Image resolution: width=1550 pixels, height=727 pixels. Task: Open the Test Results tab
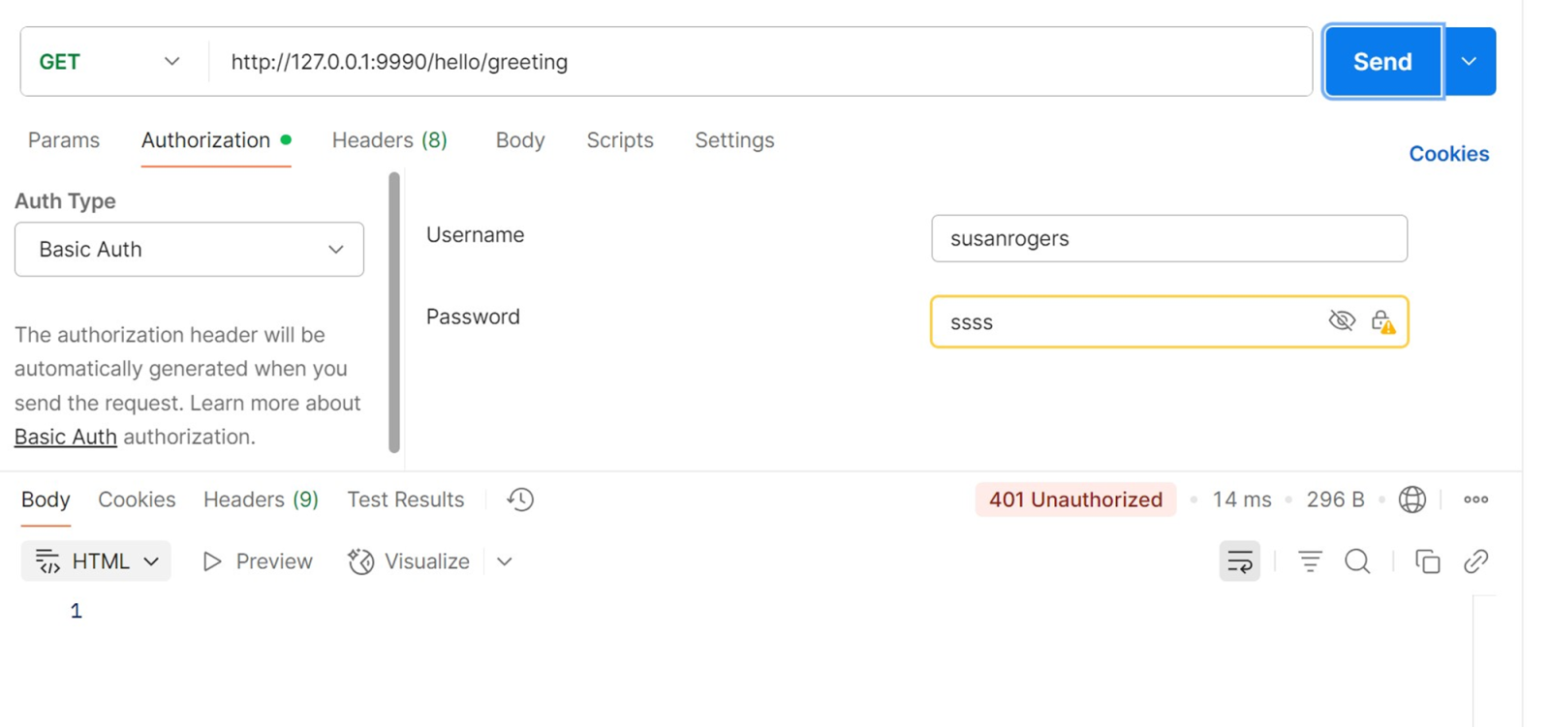tap(405, 500)
